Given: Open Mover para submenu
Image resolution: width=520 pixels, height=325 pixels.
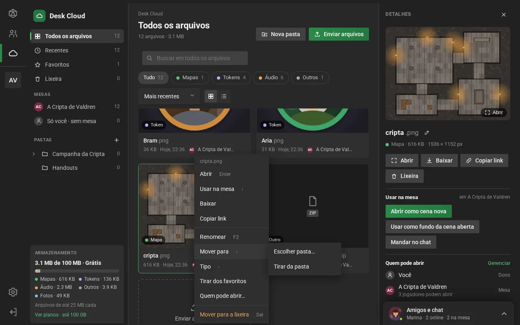Looking at the screenshot, I should tap(232, 251).
